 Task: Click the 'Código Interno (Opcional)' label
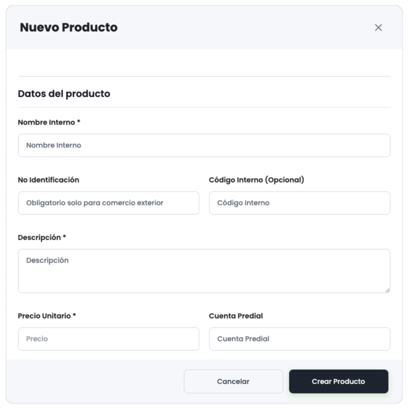pos(256,180)
